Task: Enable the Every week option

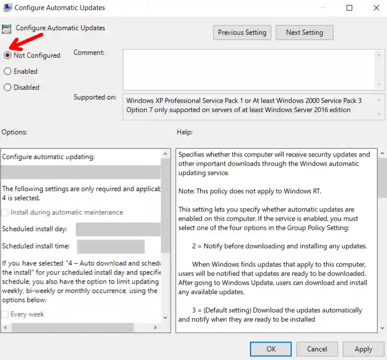Action: 5,314
